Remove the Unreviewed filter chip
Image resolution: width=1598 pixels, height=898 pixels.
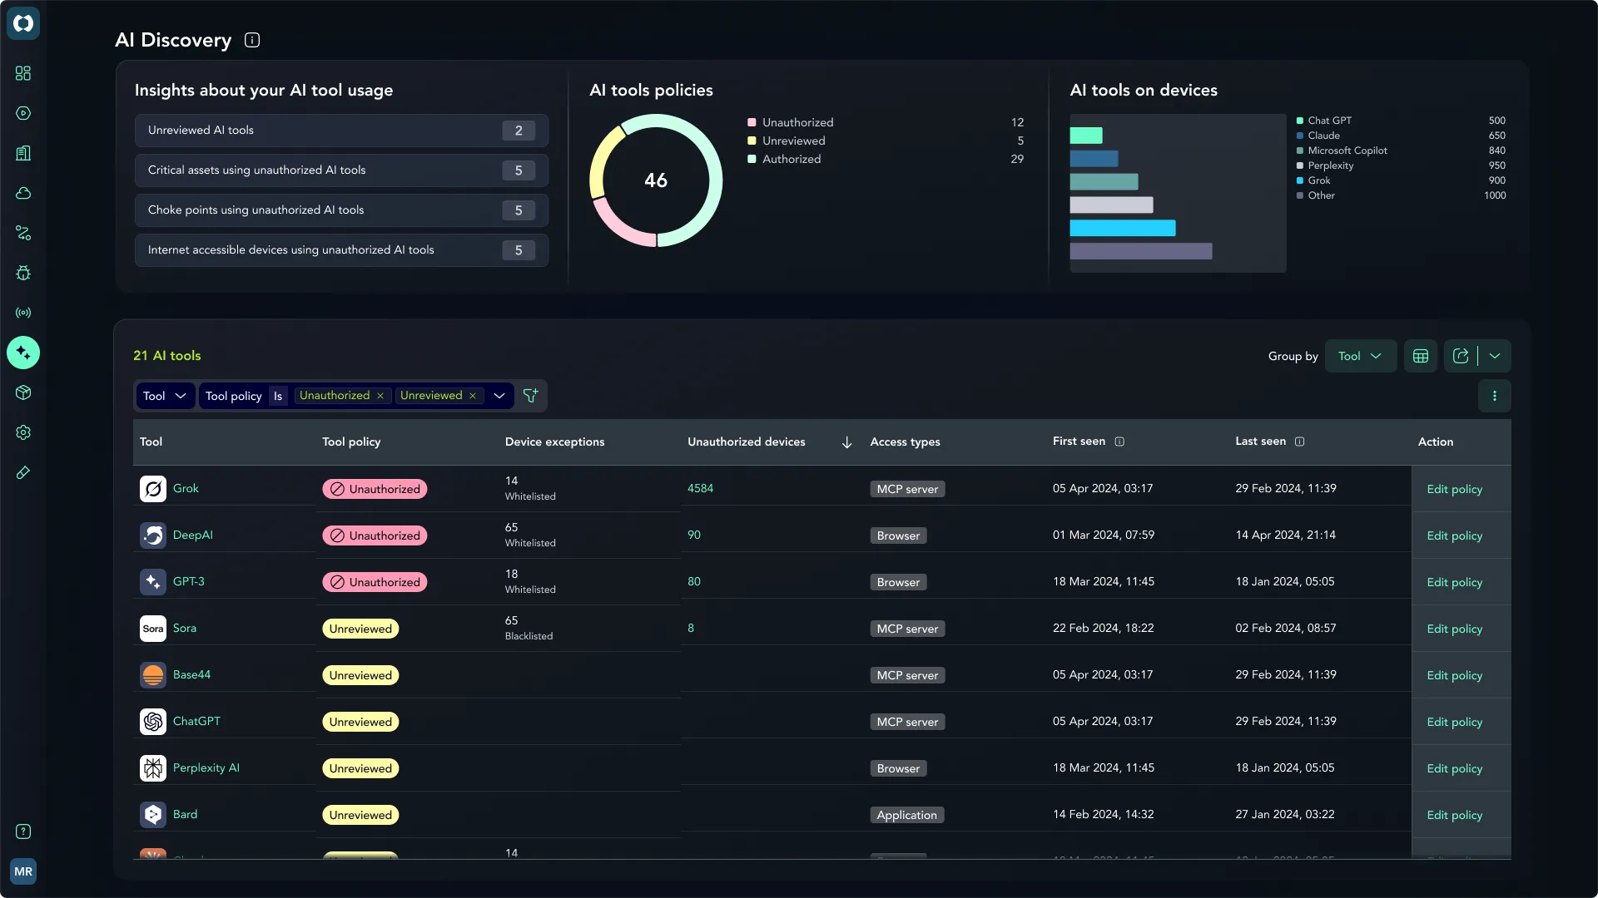[x=473, y=396]
